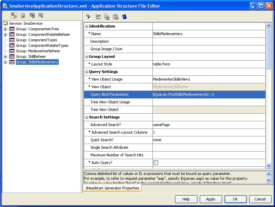Screen dimensions: 275x207
Task: Click the blue help book icon
Action: (x=124, y=17)
